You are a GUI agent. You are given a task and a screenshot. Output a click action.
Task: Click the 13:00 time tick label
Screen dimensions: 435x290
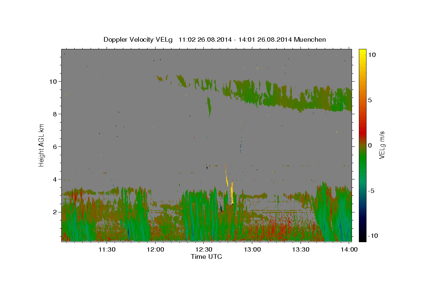click(x=252, y=249)
